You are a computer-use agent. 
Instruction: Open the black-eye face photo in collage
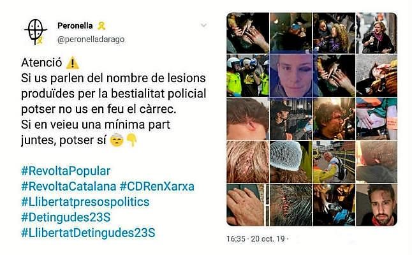[x=291, y=75]
